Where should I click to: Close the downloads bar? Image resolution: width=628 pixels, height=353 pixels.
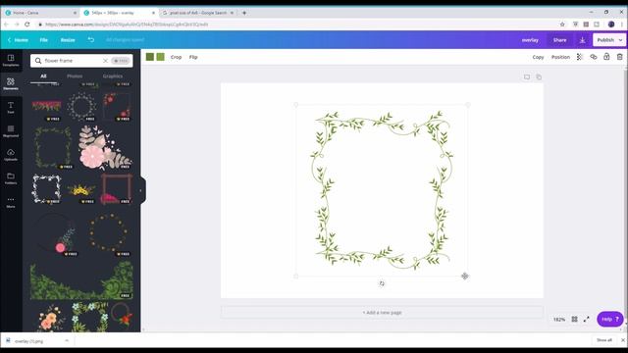tap(623, 340)
